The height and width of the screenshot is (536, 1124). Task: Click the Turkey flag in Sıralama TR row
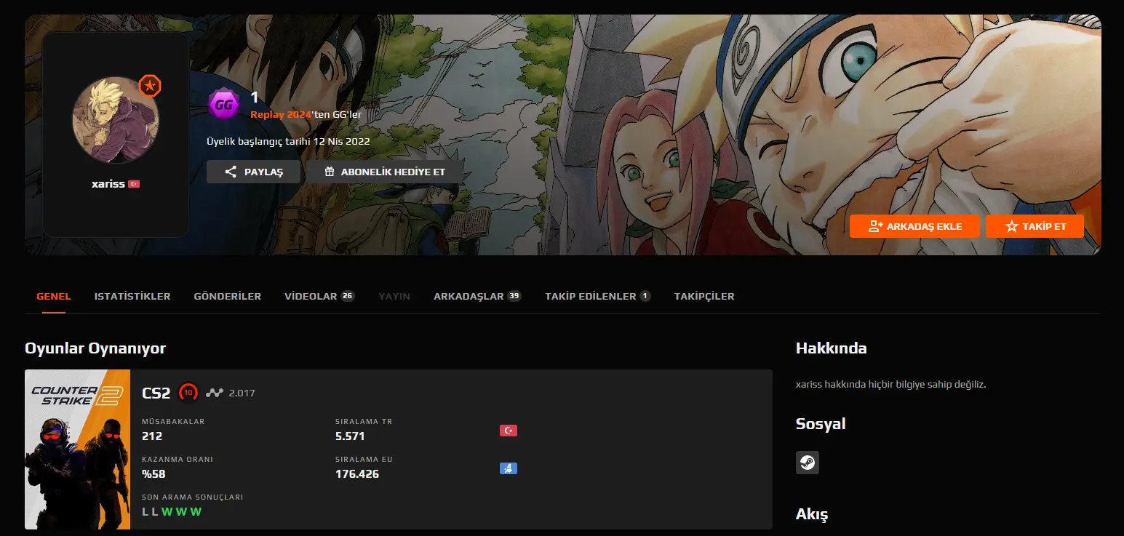pyautogui.click(x=509, y=431)
